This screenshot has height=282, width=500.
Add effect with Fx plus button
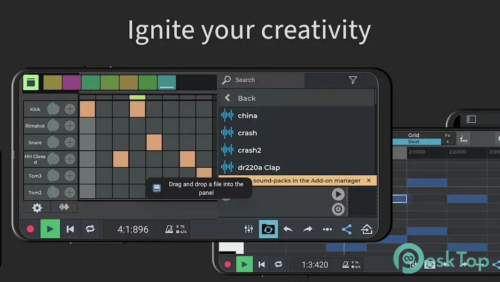(x=448, y=139)
